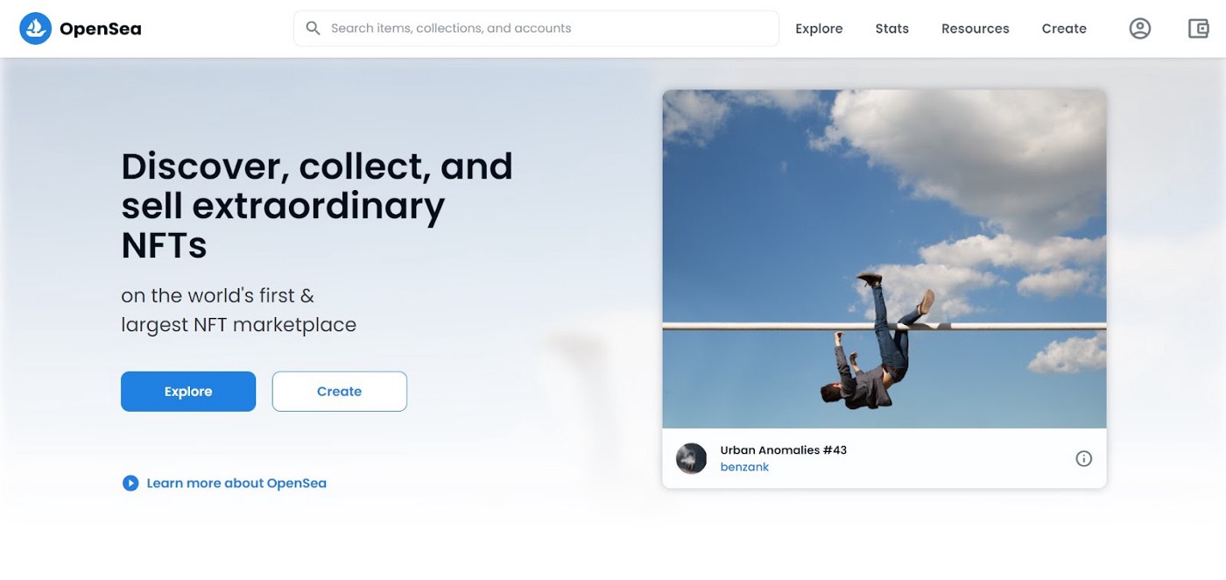Follow the Learn more about OpenSea link

click(236, 483)
